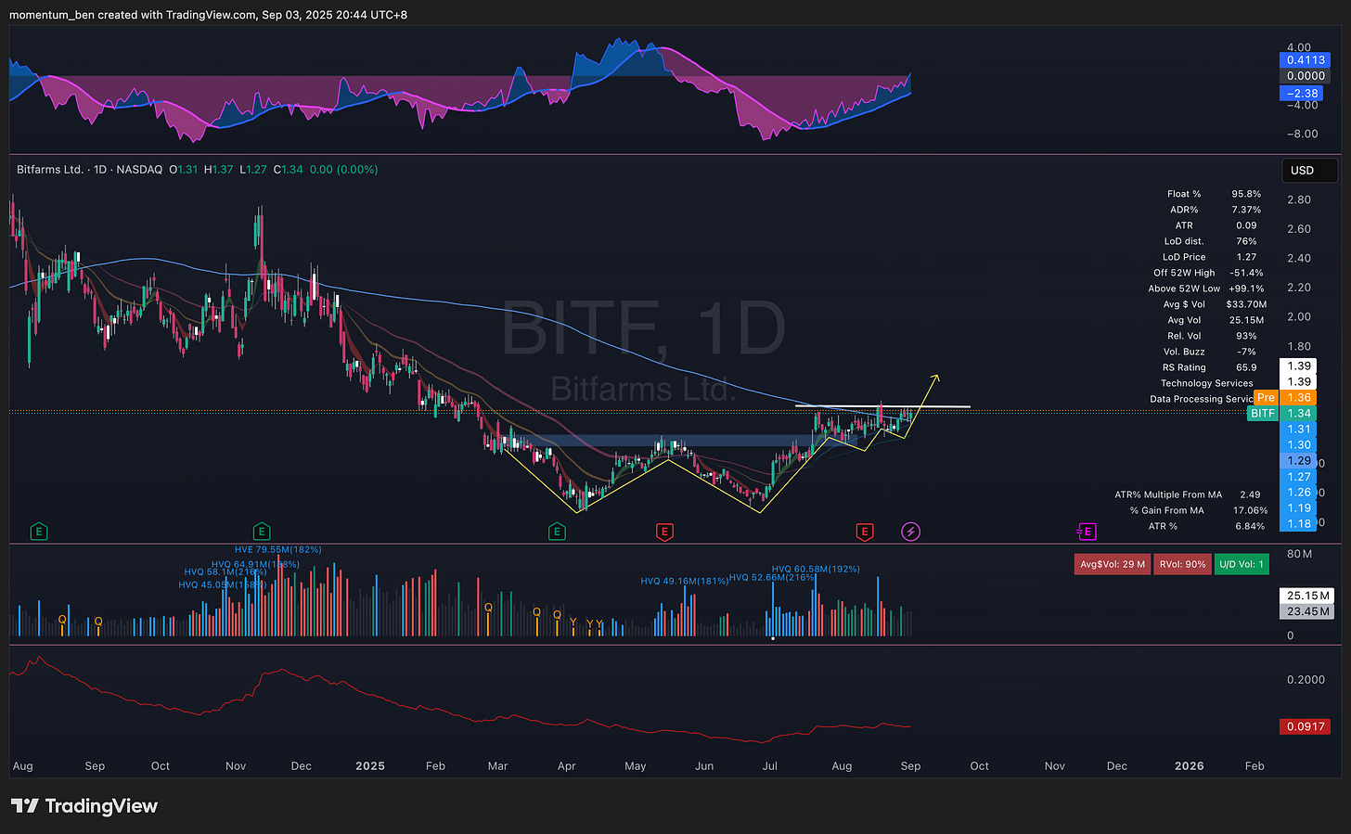Click the HVQ 49.16M(181%) volume label
This screenshot has height=834, width=1351.
(x=685, y=582)
